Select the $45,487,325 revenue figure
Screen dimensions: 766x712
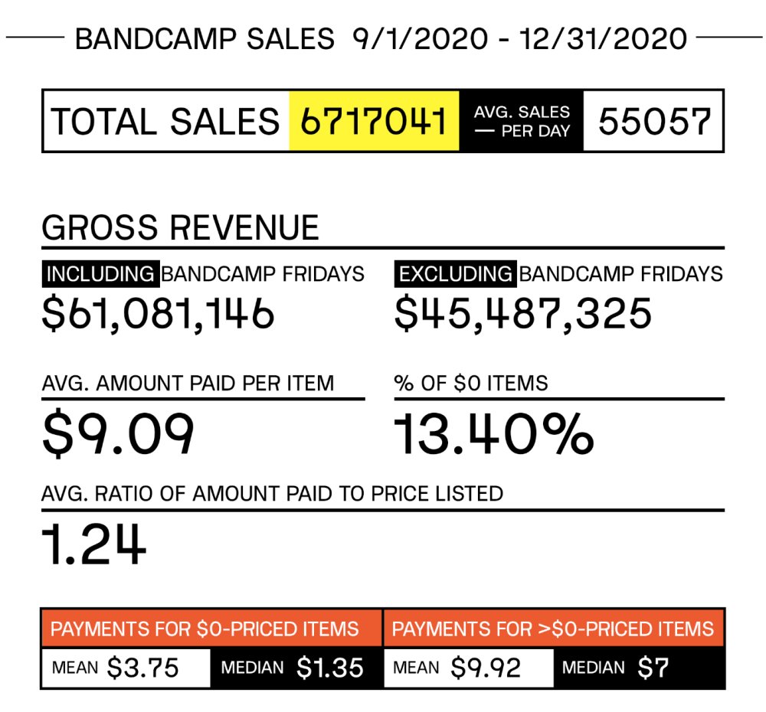tap(523, 314)
